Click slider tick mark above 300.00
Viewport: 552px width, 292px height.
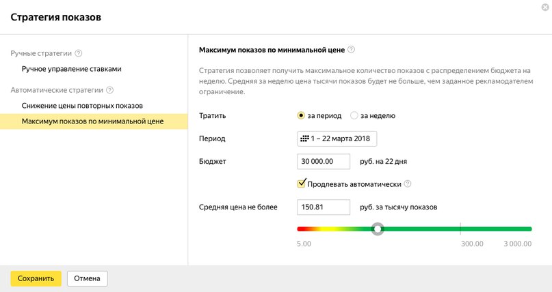click(460, 229)
